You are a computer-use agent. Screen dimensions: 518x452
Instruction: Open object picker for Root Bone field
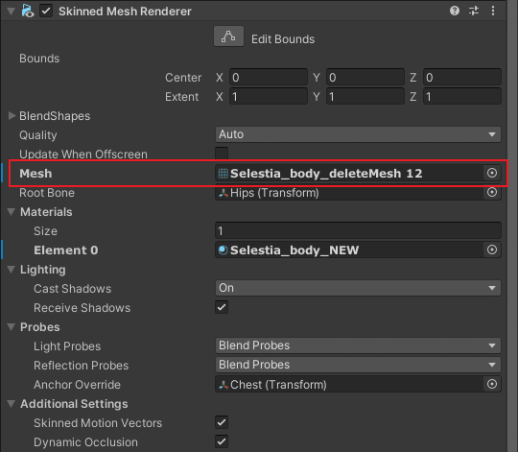pyautogui.click(x=492, y=192)
